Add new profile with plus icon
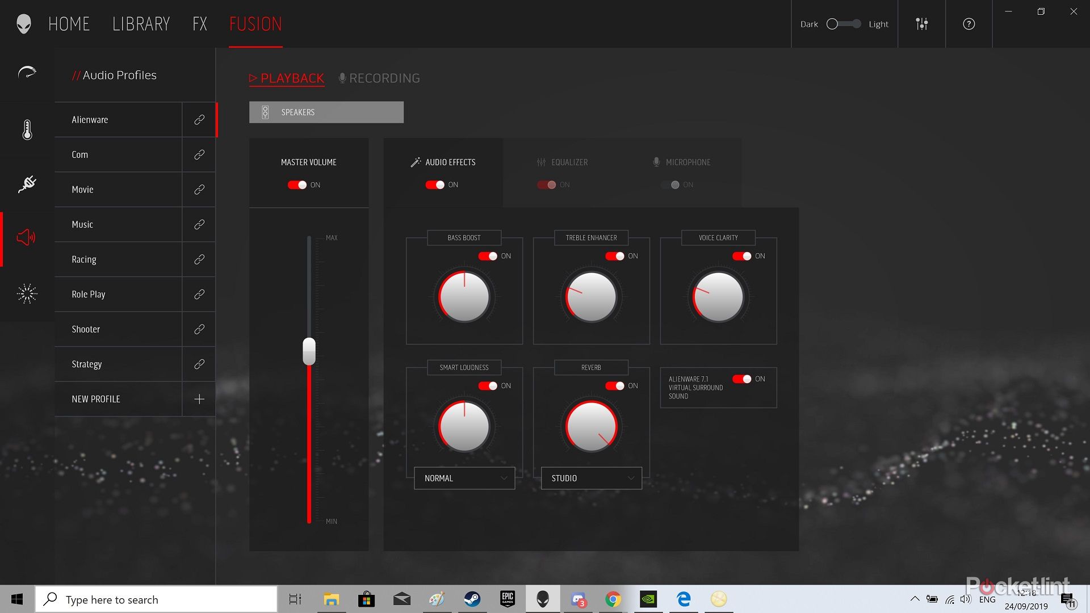The width and height of the screenshot is (1090, 613). pyautogui.click(x=199, y=399)
